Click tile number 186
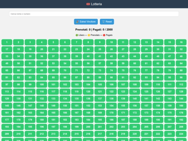188x141 pixels. (111, 120)
